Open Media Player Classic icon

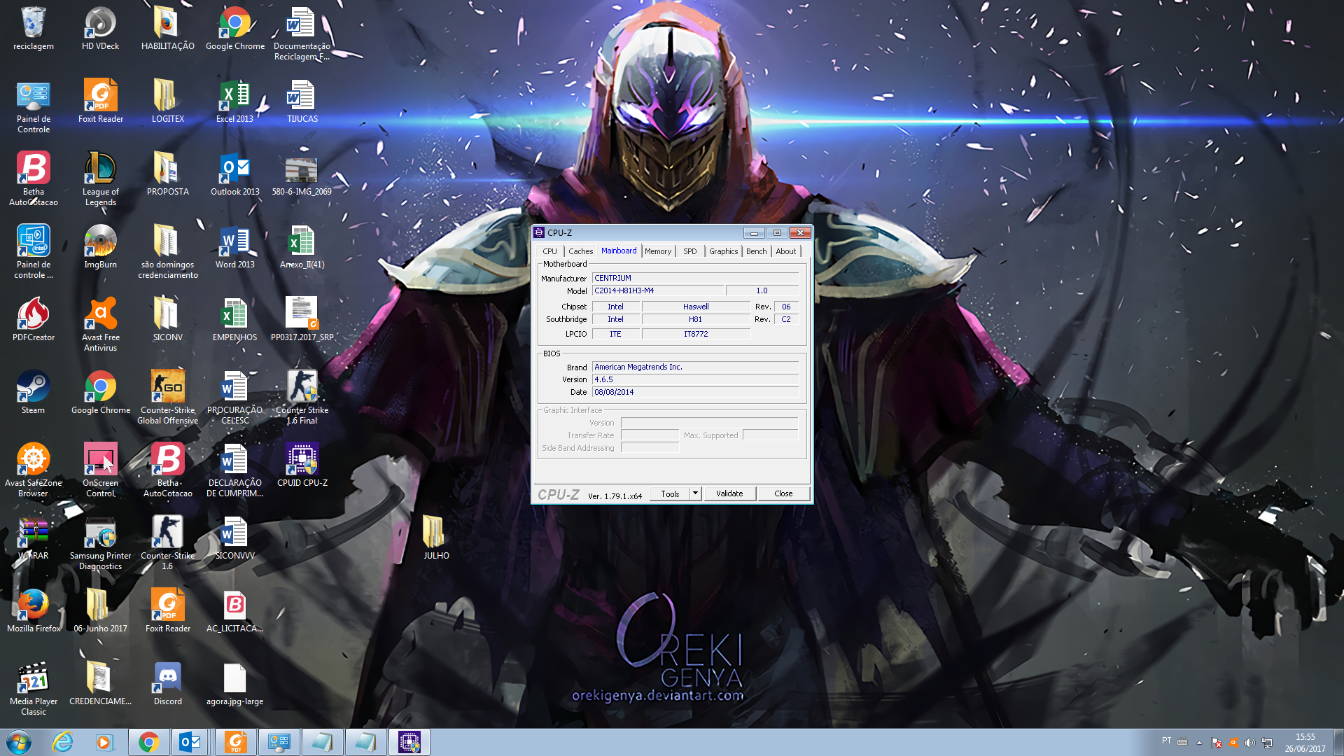[34, 687]
